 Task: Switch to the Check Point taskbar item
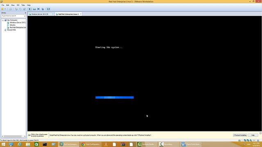(x=191, y=144)
